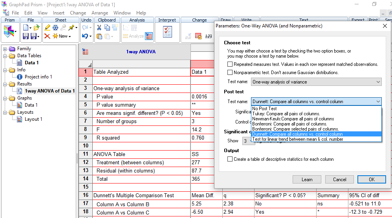Select Tukey: Compare all pairs of columns
Screen dimensions: 392x218
click(x=316, y=114)
